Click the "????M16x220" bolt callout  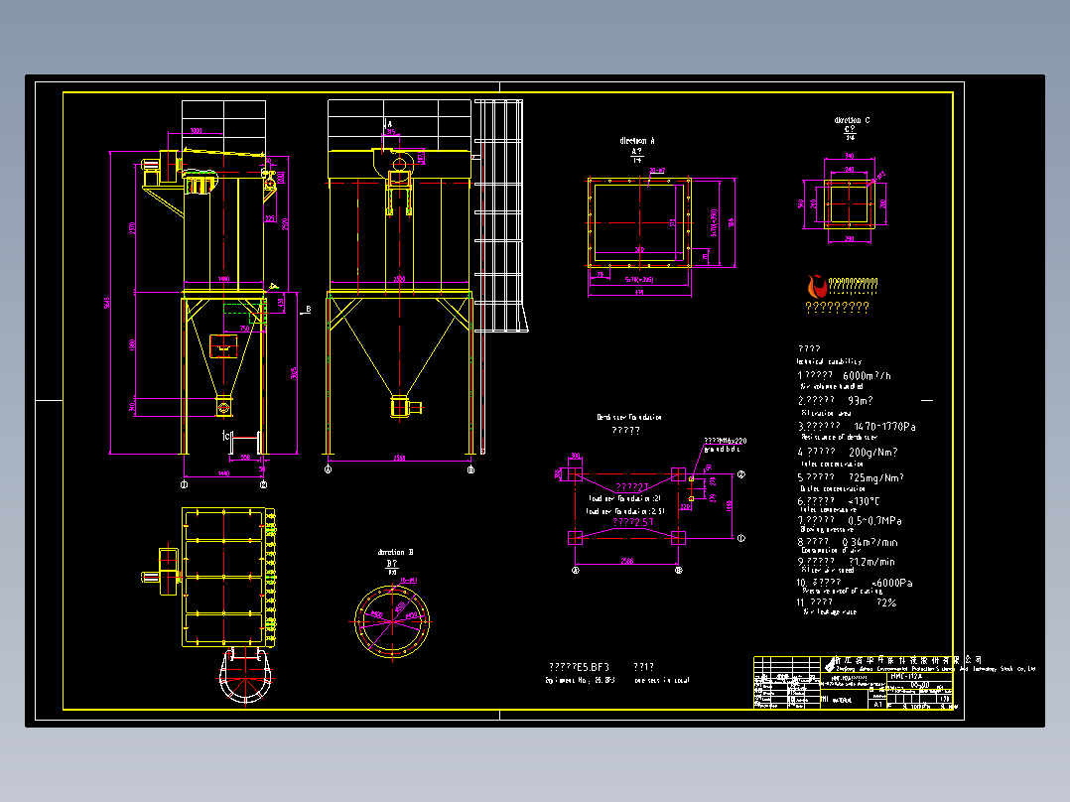[x=725, y=441]
